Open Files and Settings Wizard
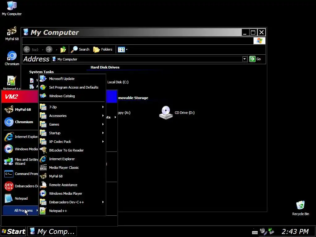 coord(20,161)
